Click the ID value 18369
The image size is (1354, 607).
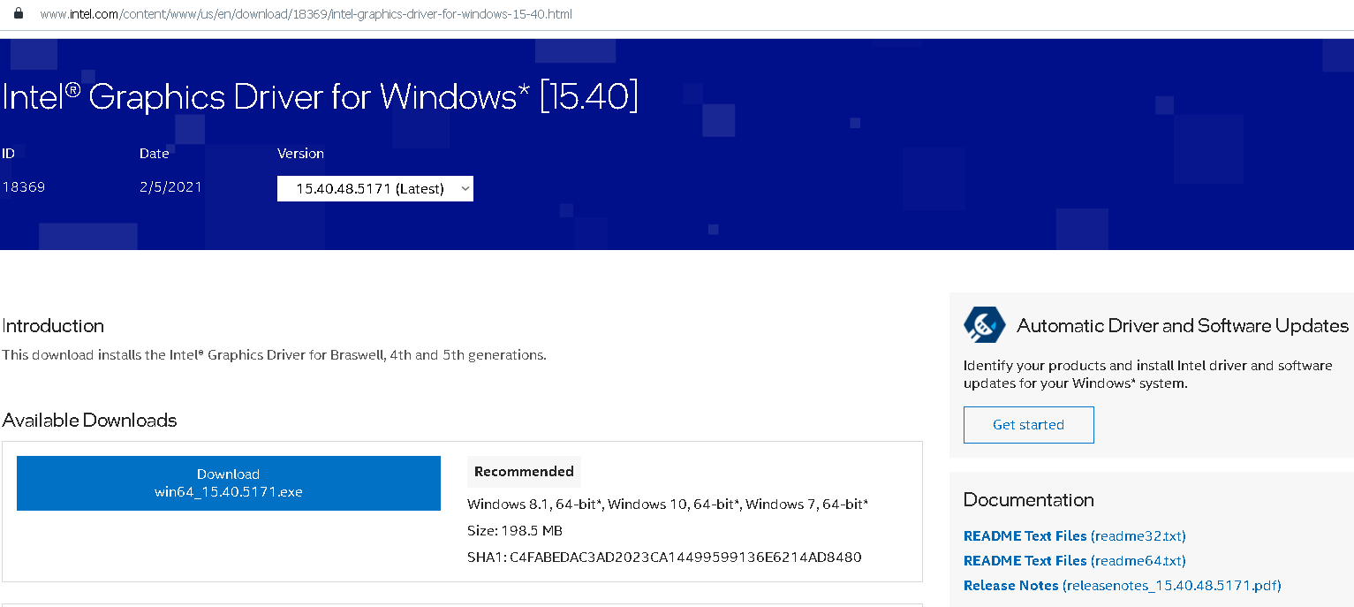pyautogui.click(x=24, y=187)
